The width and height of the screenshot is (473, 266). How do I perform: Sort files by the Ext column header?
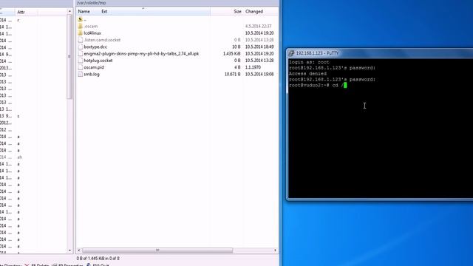104,12
